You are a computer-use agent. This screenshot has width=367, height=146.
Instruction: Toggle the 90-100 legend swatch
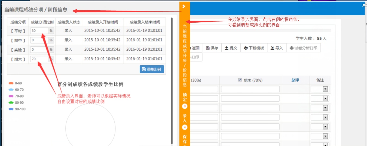tap(11, 109)
